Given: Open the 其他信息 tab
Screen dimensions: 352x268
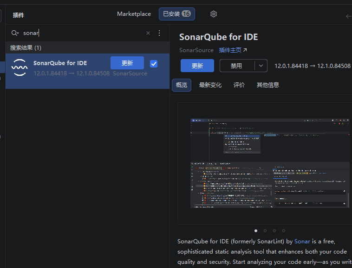Looking at the screenshot, I should [x=268, y=85].
